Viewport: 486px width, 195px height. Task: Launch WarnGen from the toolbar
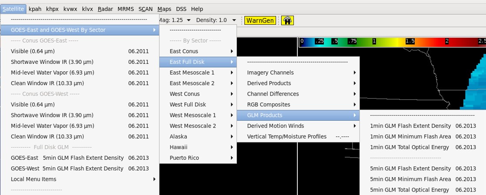pyautogui.click(x=260, y=20)
